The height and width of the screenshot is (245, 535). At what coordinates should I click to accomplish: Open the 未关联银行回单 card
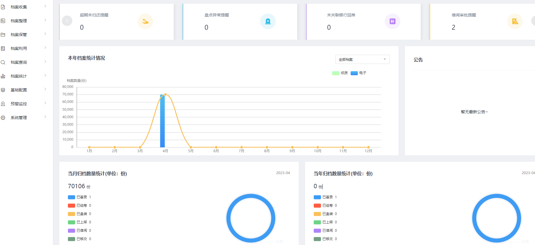coord(364,22)
